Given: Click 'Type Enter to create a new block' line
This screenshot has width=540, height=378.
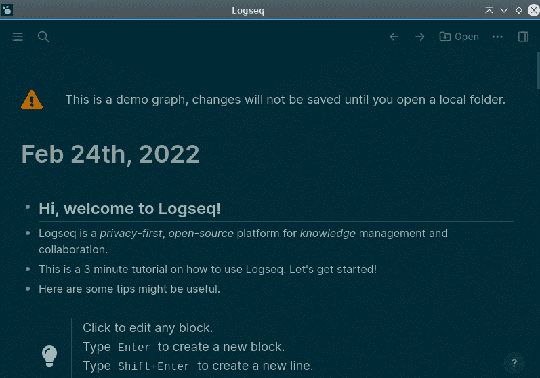Looking at the screenshot, I should click(x=184, y=347).
